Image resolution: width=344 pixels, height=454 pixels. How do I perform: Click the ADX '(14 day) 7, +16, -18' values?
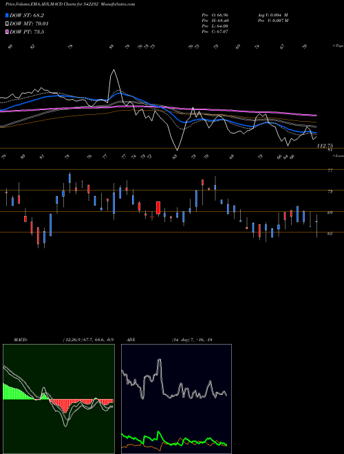coord(192,340)
